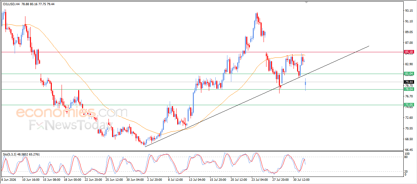Click the 8 Jun 2026 date label

9,179
